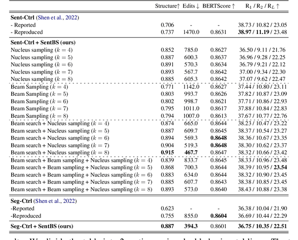The image size is (298, 240).
Task: Select the 38.73 / 10.82 / 23.05 ROUGE cell
Action: tap(262, 25)
